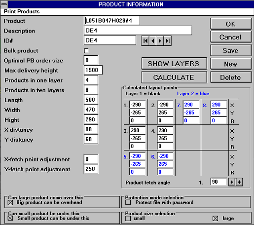
Task: Click the Layer 2 = blue label
Action: pos(193,94)
